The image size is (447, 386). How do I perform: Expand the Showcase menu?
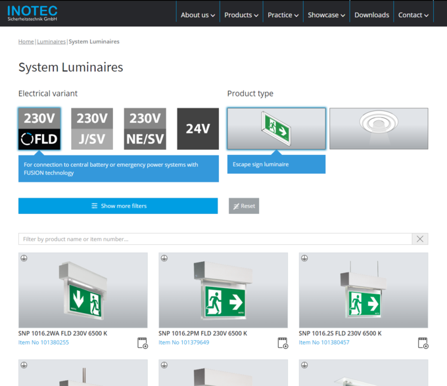[x=327, y=15]
